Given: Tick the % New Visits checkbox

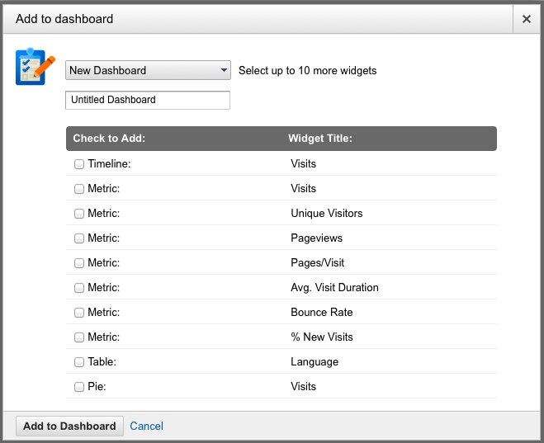Looking at the screenshot, I should click(x=79, y=337).
